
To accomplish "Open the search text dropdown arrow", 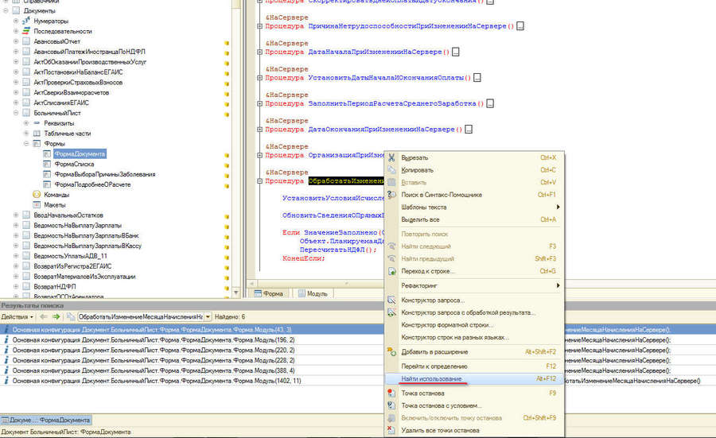I will point(206,316).
